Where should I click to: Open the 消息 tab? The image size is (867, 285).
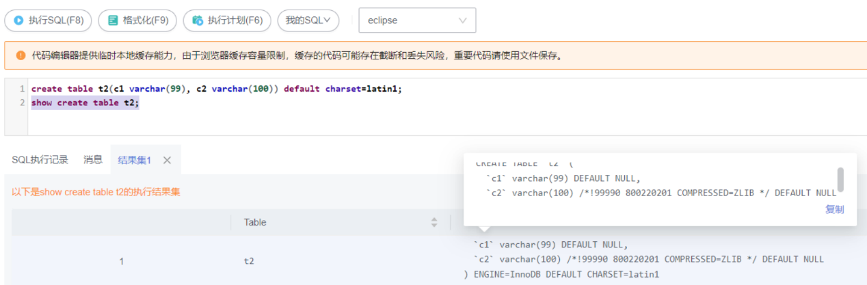(93, 160)
